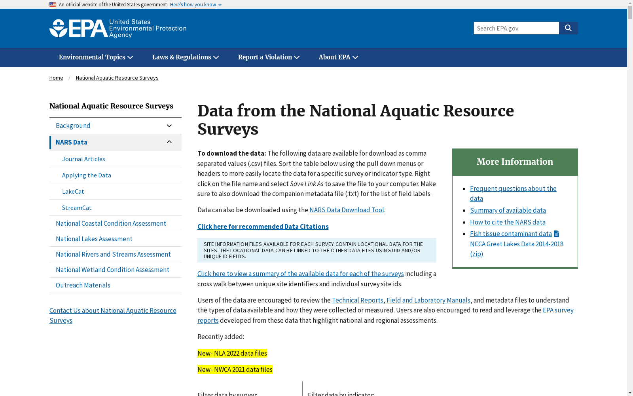Screen dimensions: 633x396
Task: Open summary of available data for surveys link
Action: pos(301,274)
